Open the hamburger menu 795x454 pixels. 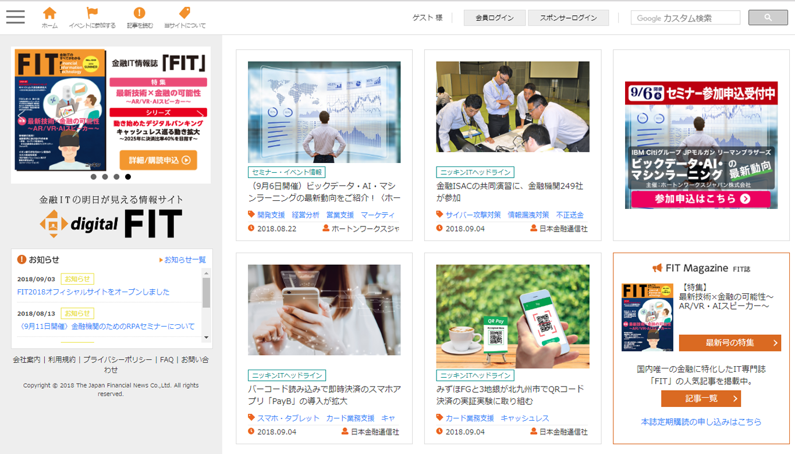(x=16, y=17)
